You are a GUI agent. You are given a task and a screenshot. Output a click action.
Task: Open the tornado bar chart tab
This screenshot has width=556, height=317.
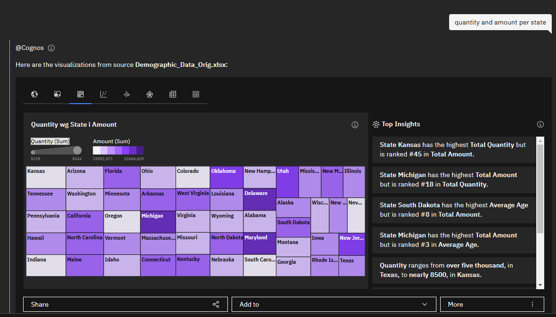coord(127,94)
